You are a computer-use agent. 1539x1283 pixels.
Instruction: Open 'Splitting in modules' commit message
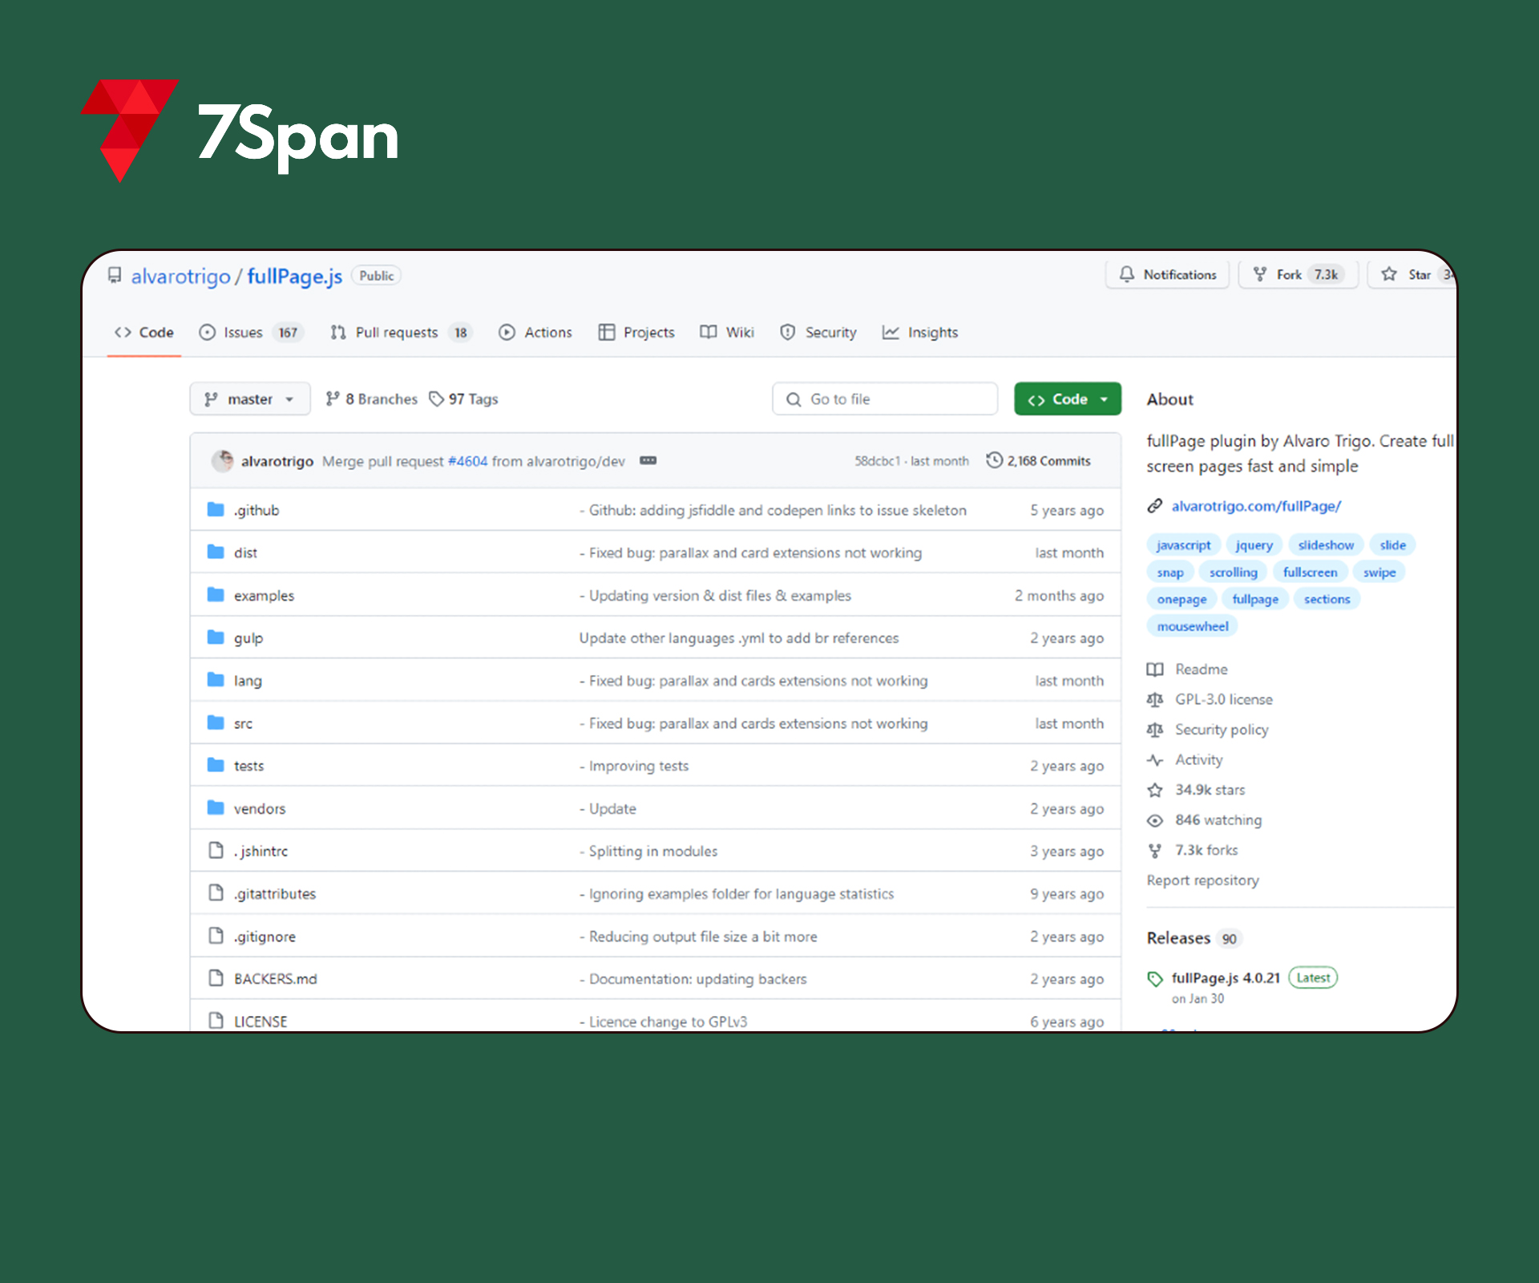[648, 851]
